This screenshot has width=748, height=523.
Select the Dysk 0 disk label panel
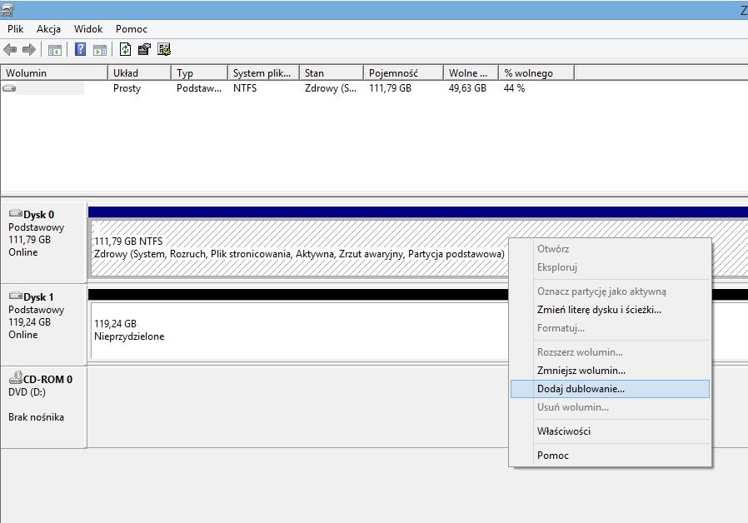point(43,242)
